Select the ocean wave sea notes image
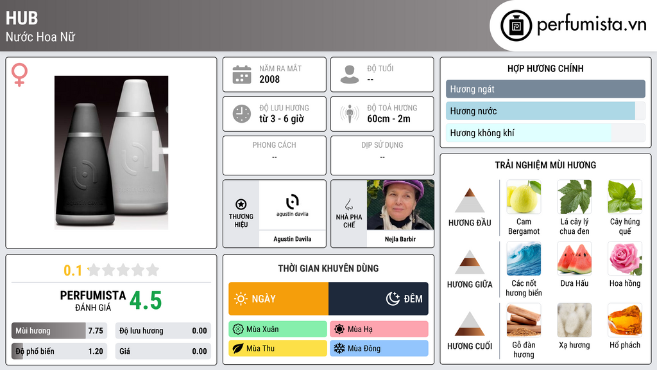 click(524, 258)
